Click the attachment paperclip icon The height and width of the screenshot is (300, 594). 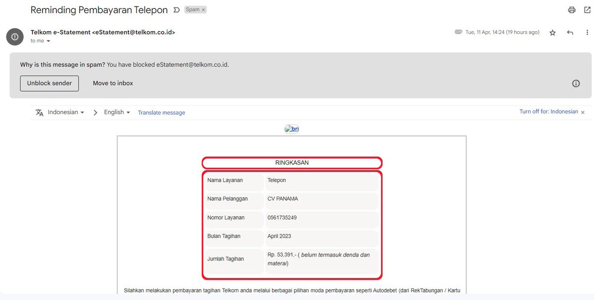tap(458, 32)
